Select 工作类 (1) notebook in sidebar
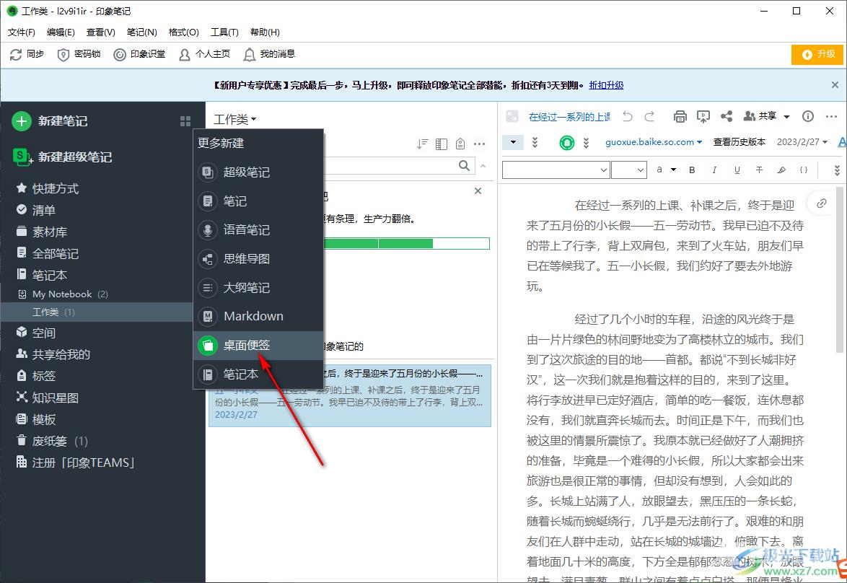This screenshot has width=847, height=583. coord(96,312)
